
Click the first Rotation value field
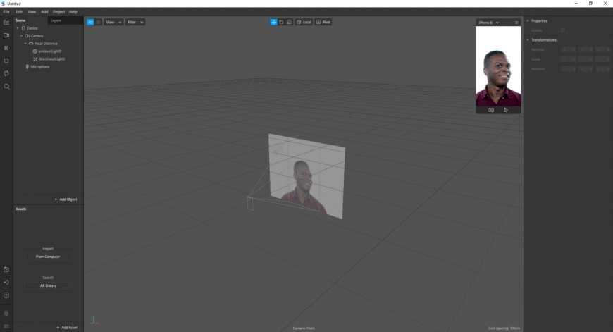(568, 69)
